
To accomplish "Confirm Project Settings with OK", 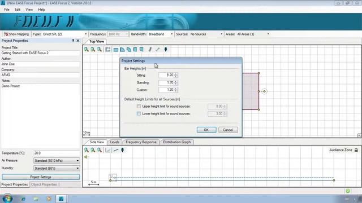I will [206, 130].
